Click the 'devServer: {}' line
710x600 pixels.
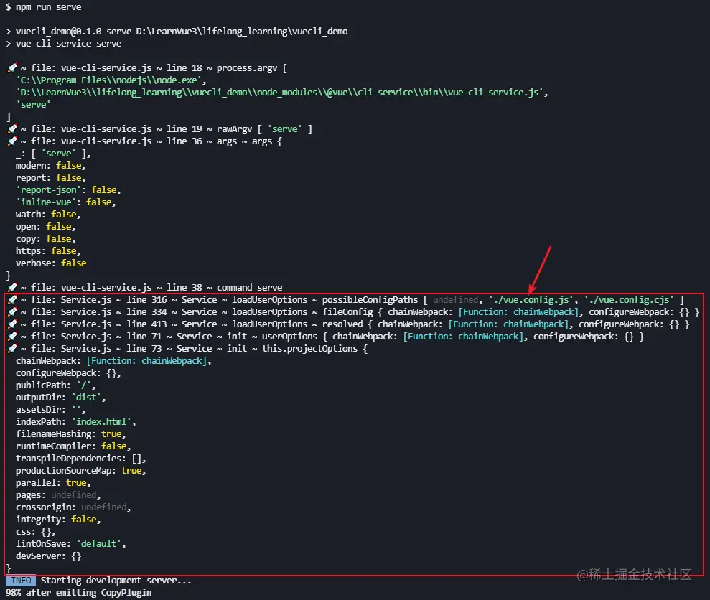pyautogui.click(x=48, y=556)
